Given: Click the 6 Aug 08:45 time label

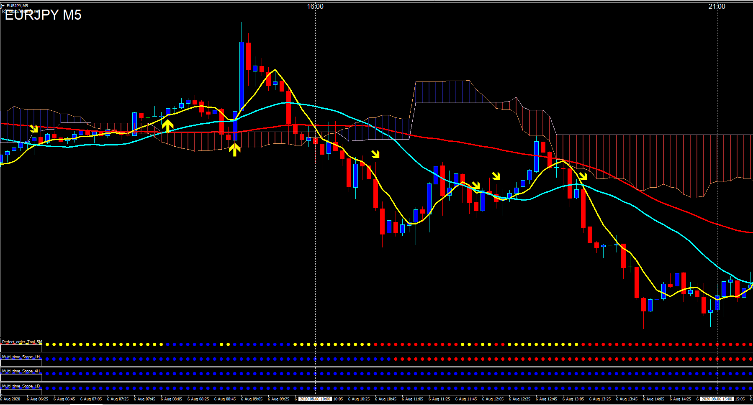Looking at the screenshot, I should pos(226,399).
